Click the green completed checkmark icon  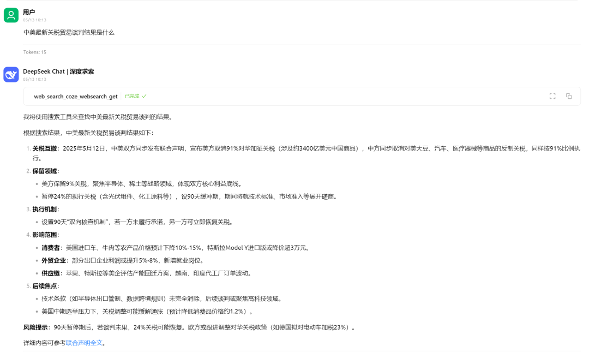(x=144, y=96)
